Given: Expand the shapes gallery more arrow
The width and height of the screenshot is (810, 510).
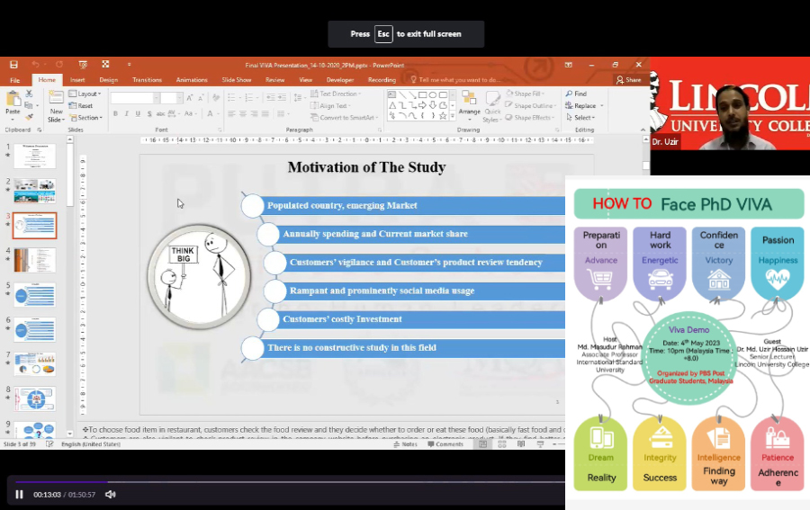Looking at the screenshot, I should [x=453, y=117].
